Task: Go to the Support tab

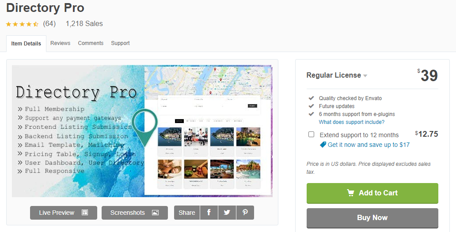Action: [120, 43]
